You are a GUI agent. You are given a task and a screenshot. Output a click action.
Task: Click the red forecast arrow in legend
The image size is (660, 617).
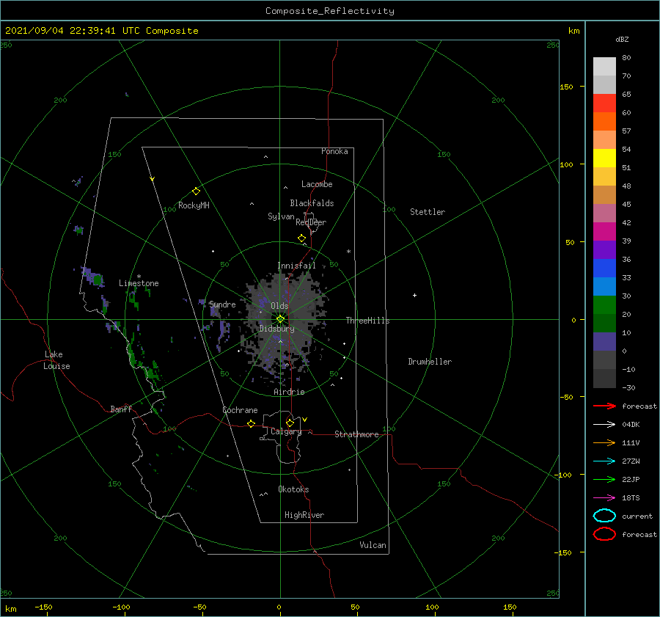(x=604, y=406)
